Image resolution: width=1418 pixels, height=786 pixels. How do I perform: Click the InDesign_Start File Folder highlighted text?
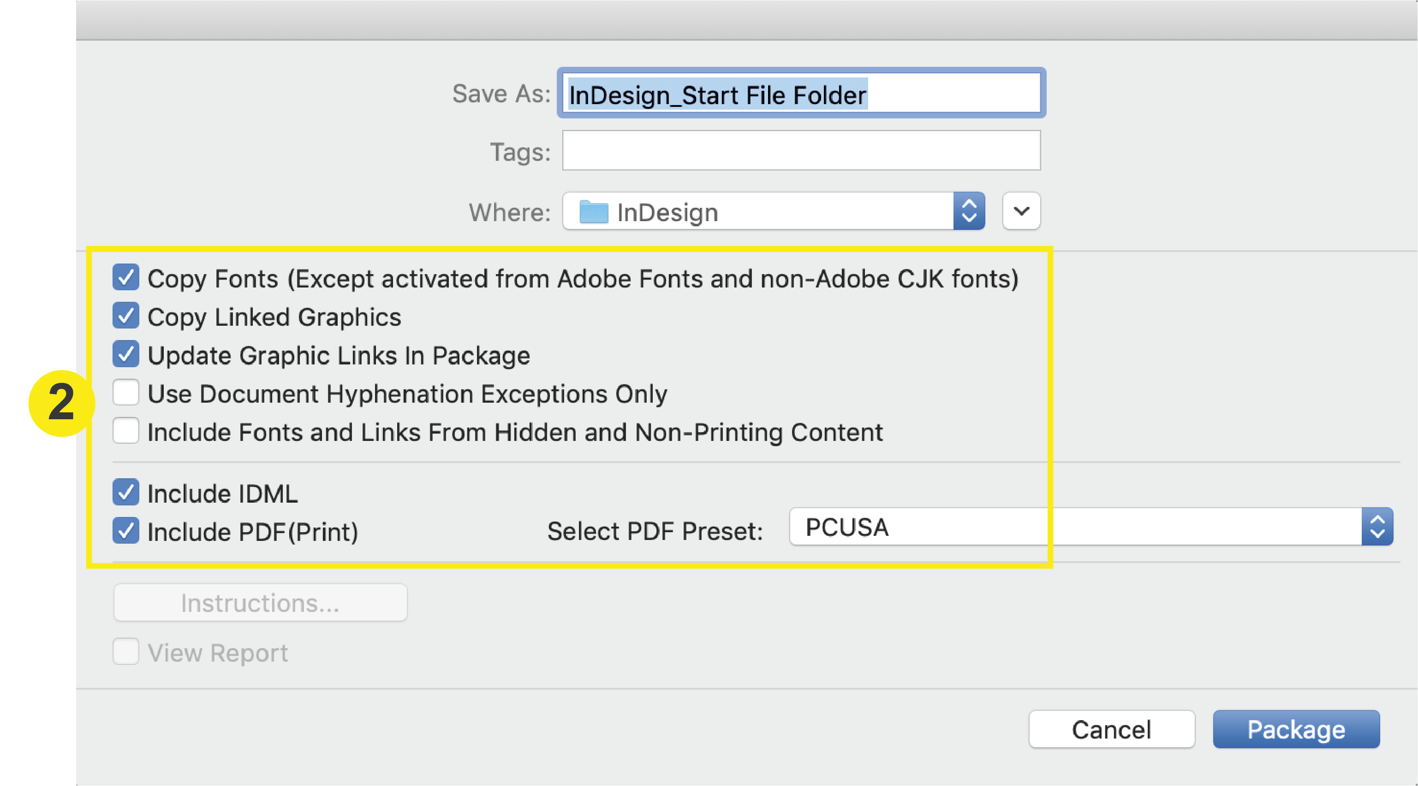coord(715,94)
